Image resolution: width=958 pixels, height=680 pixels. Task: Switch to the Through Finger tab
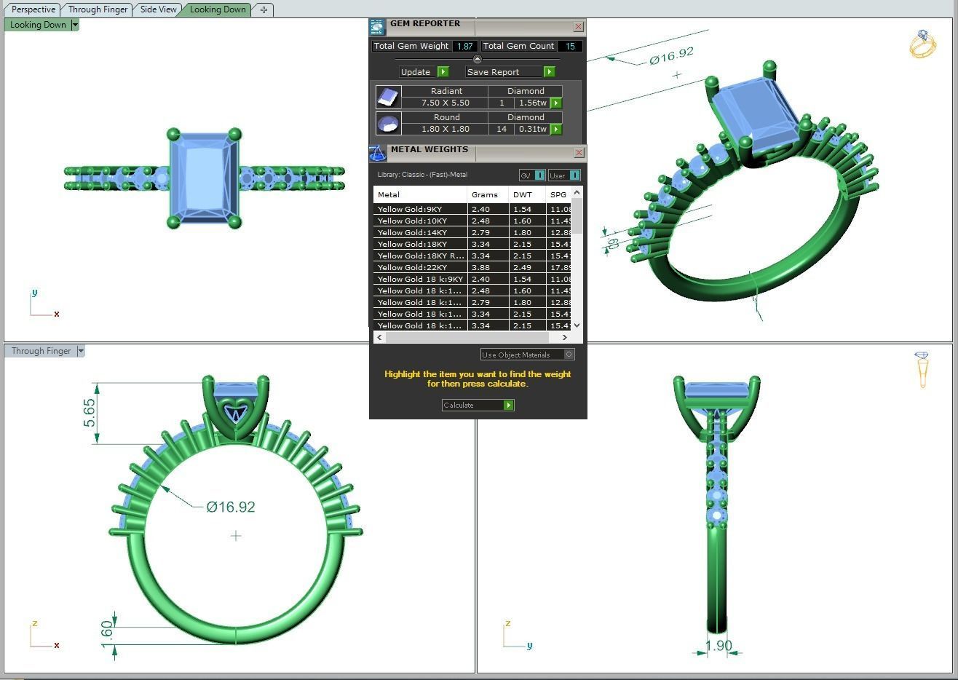98,9
